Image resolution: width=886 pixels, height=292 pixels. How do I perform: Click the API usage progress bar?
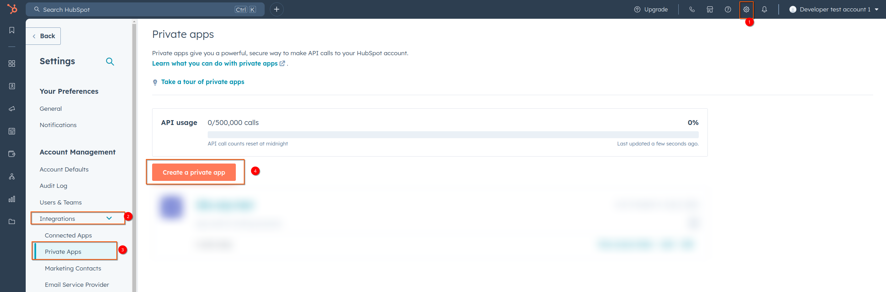pos(453,135)
